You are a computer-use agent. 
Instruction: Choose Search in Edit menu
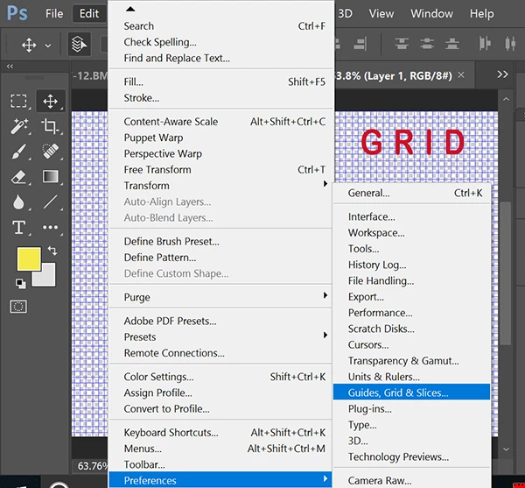(221, 25)
